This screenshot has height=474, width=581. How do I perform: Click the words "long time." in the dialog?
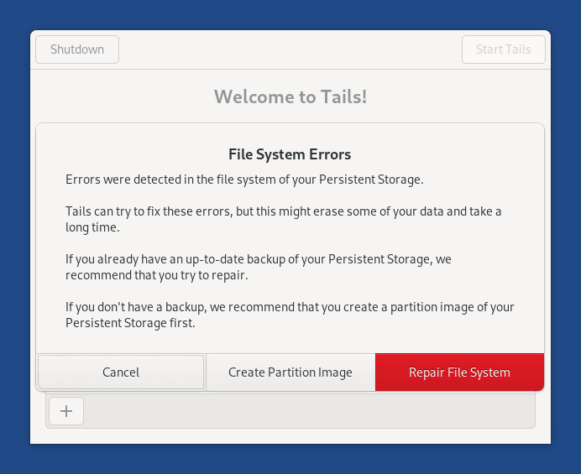point(92,227)
